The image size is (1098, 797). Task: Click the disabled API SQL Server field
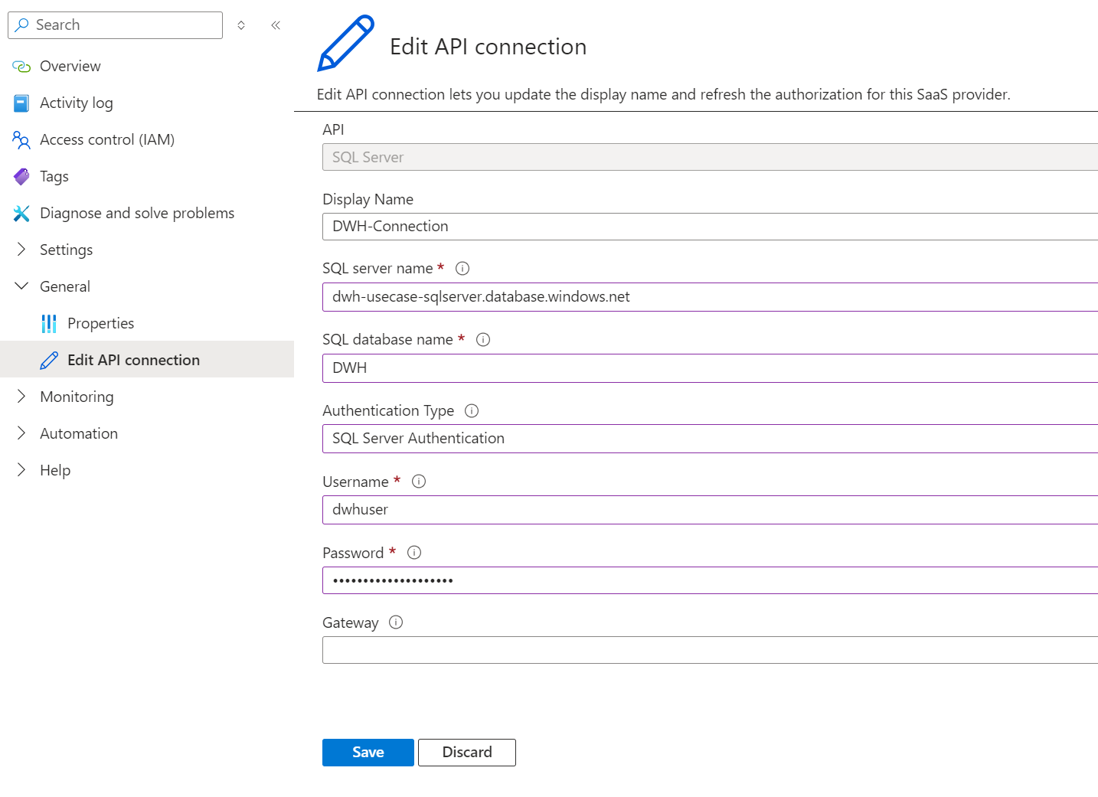[x=710, y=157]
